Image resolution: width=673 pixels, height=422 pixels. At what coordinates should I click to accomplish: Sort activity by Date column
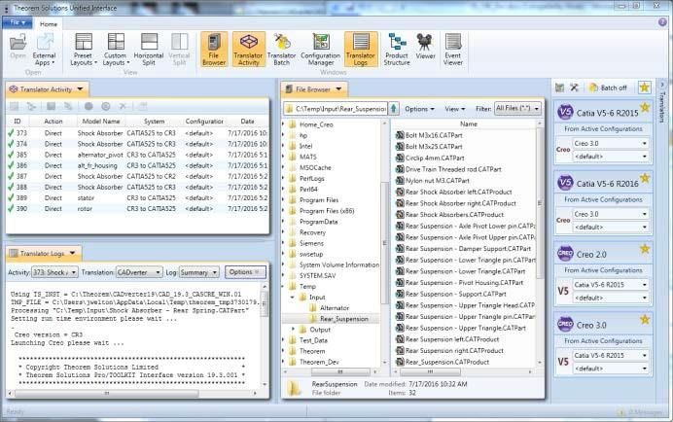(247, 122)
